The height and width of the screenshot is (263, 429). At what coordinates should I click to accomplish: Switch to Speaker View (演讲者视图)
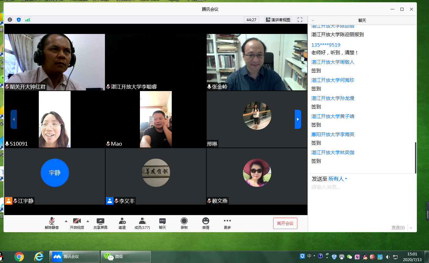pos(278,20)
